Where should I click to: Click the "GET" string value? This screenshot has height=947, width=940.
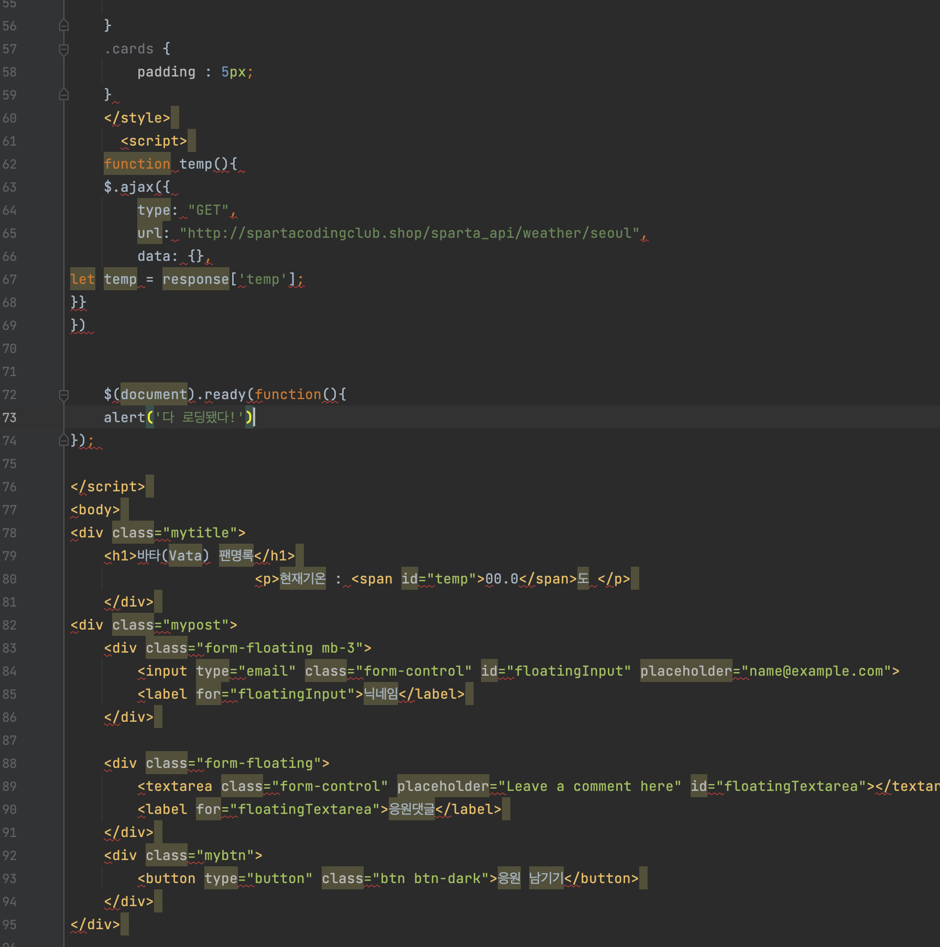[209, 210]
